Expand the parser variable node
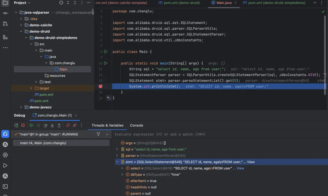Image resolution: width=328 pixels, height=196 pixels. click(117, 156)
